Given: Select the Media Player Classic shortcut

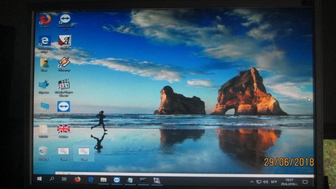Looking at the screenshot, I should click(64, 88).
